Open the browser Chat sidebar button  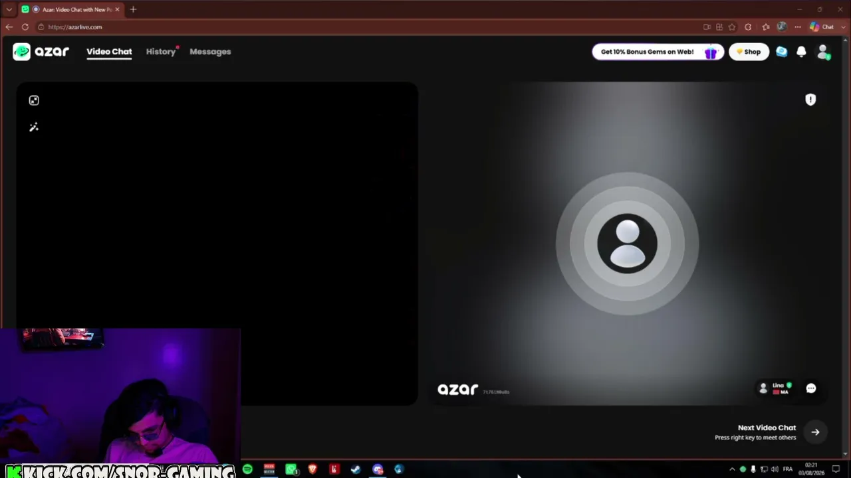pos(822,27)
